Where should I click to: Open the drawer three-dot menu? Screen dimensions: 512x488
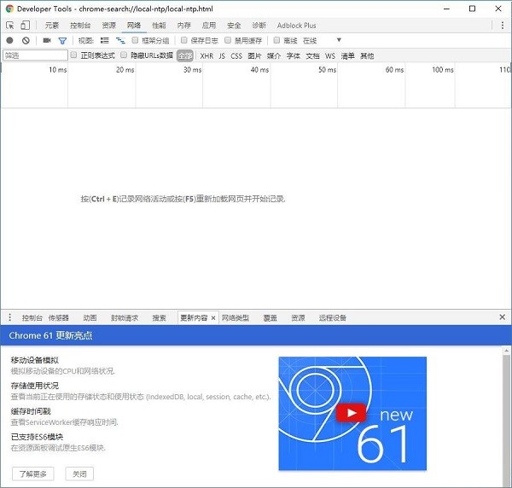click(x=9, y=317)
